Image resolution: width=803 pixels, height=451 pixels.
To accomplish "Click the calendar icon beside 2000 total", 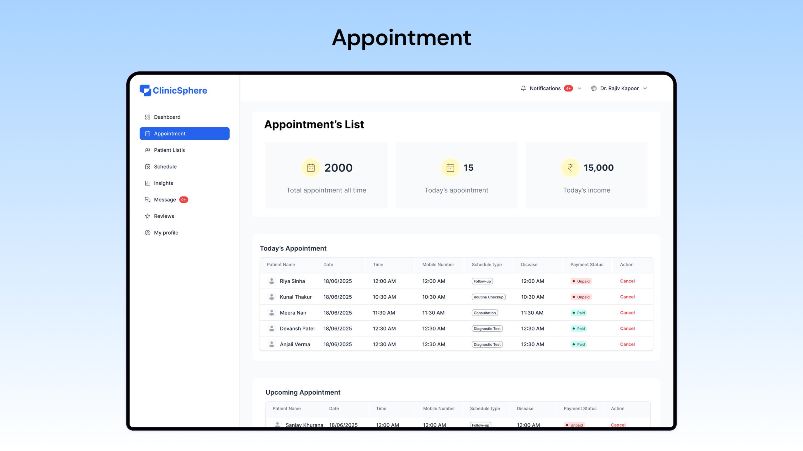I will (311, 168).
